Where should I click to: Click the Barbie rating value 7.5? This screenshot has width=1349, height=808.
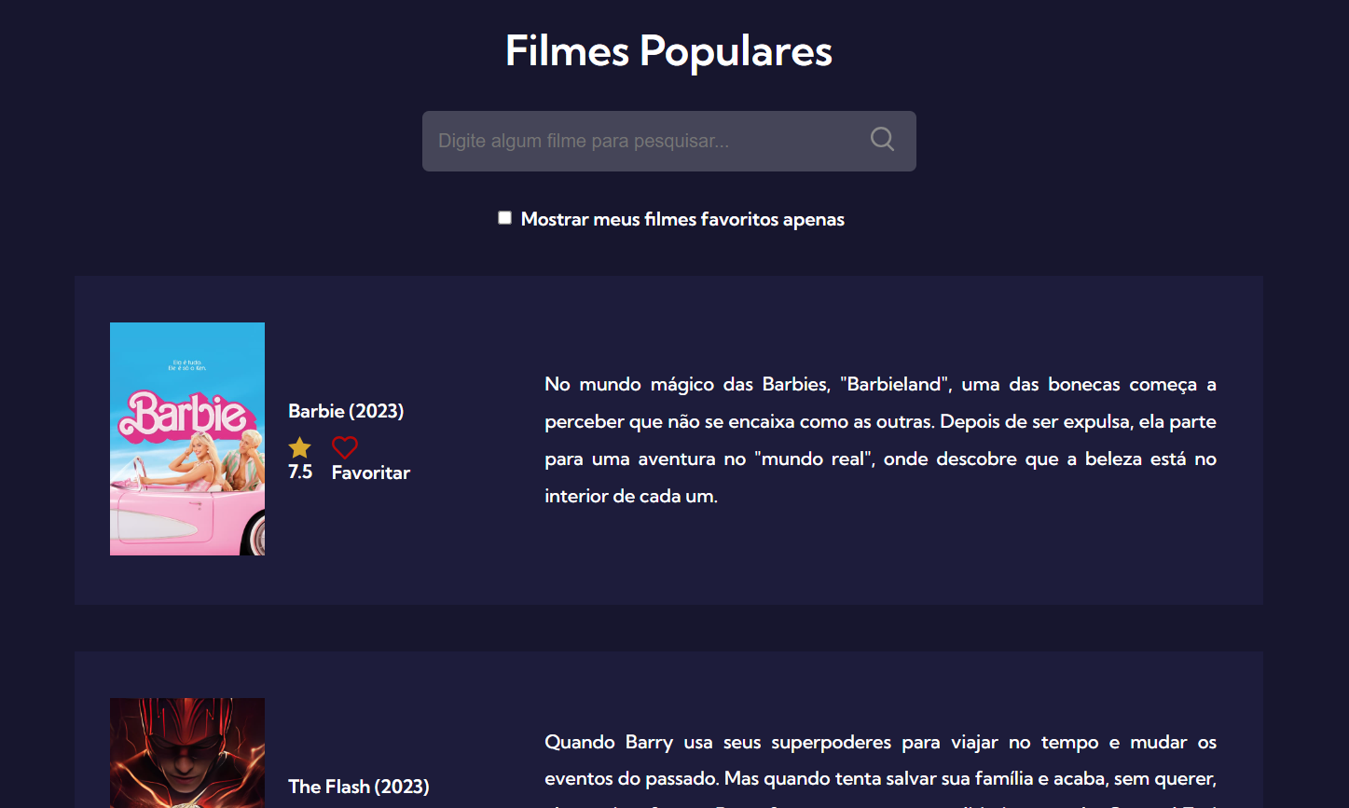coord(300,472)
